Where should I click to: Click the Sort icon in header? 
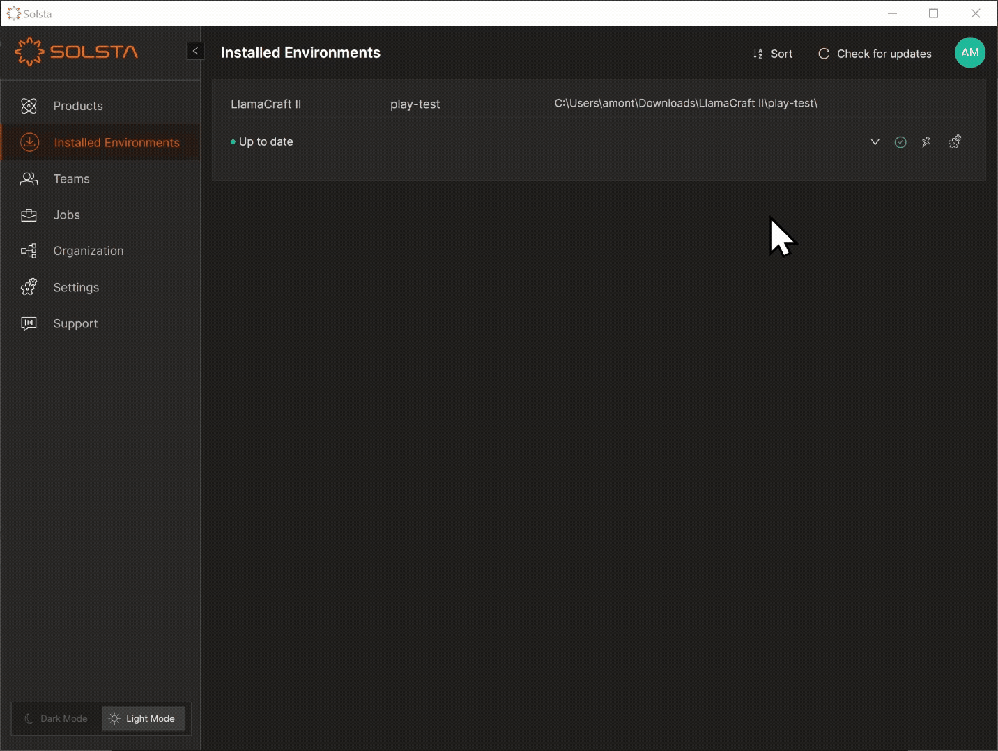758,54
